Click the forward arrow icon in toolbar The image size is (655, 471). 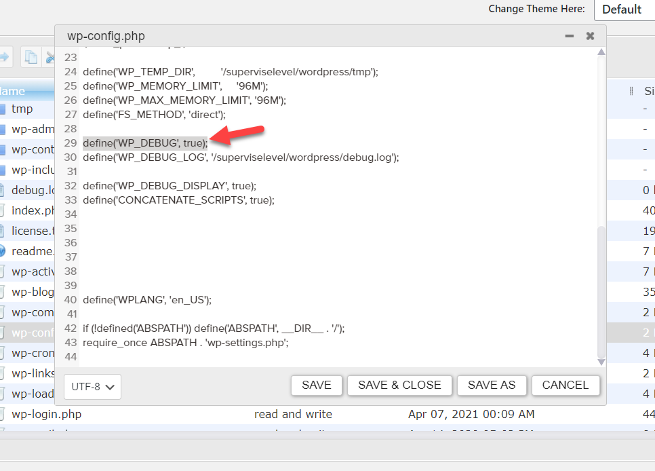pyautogui.click(x=4, y=57)
